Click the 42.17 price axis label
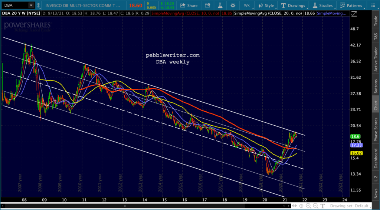The image size is (380, 210). 356,45
